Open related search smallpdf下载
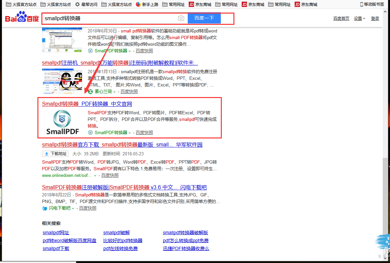 tap(56, 248)
